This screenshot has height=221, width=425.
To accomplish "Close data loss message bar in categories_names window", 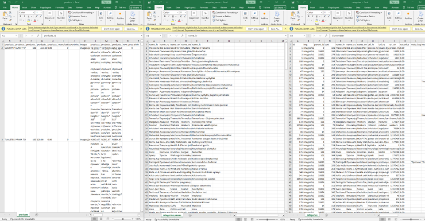I will [x=286, y=29].
